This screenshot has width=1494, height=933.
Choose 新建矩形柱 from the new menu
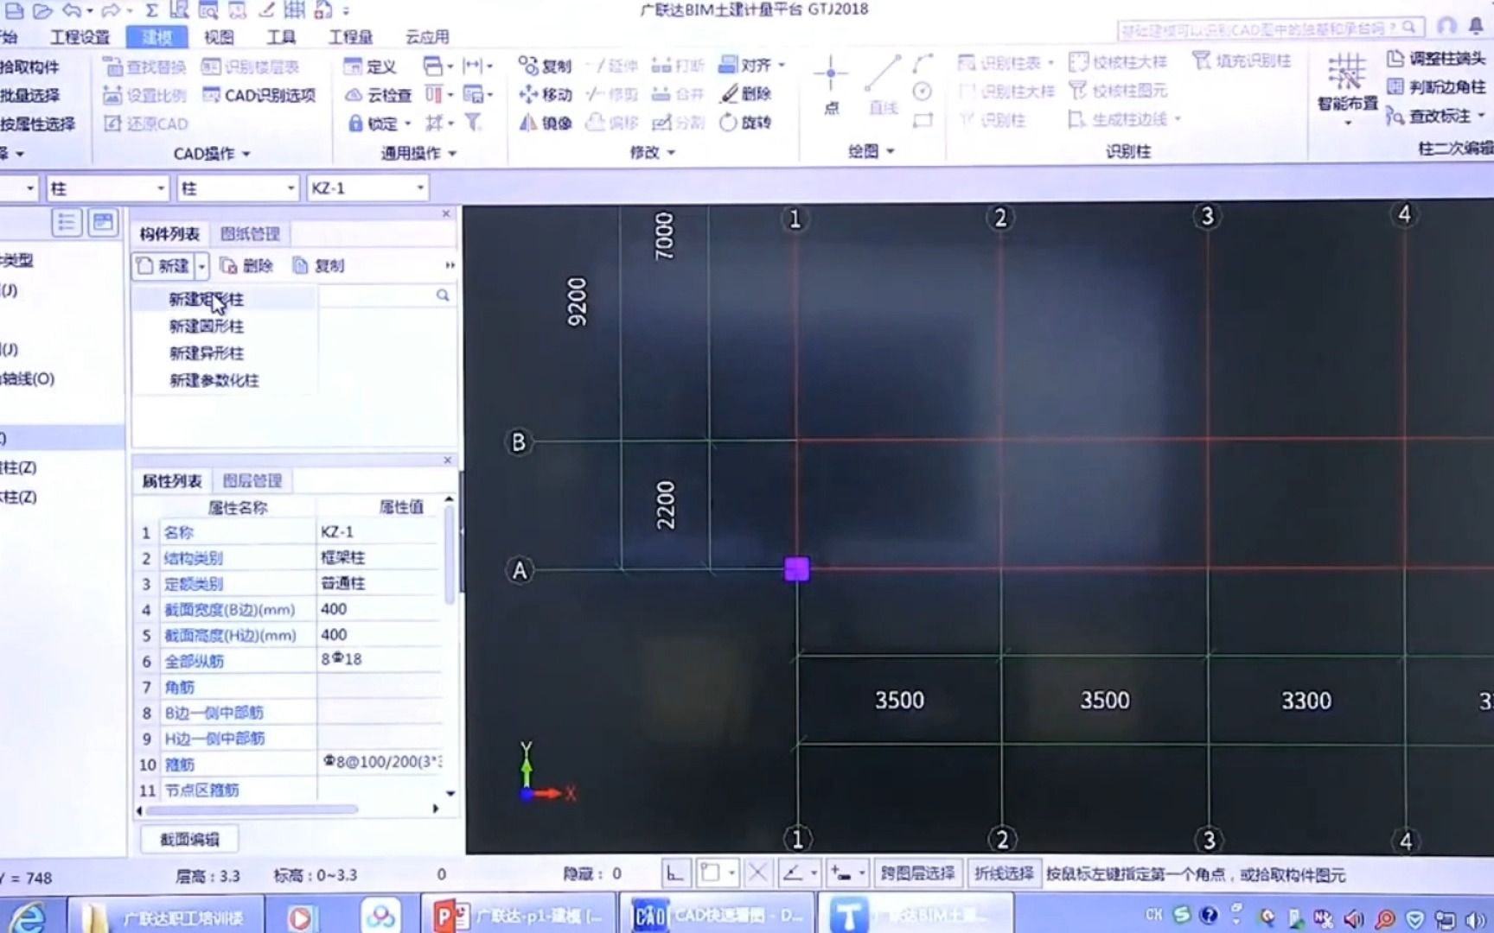coord(206,300)
